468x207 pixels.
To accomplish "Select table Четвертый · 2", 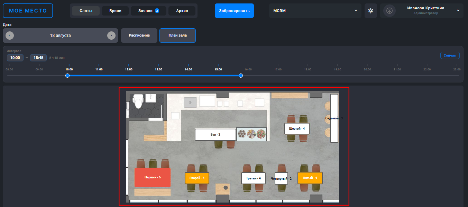I will (x=281, y=178).
